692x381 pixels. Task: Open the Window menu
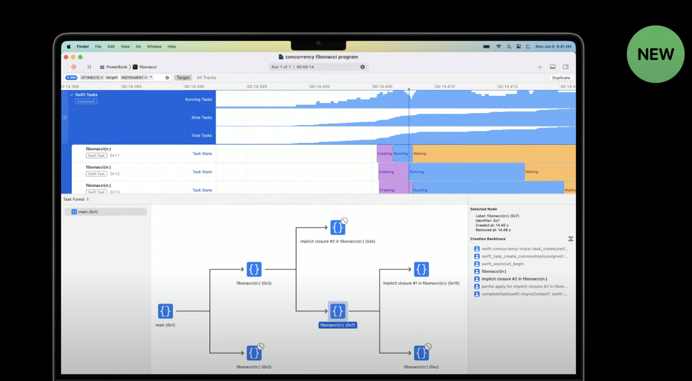coord(155,46)
